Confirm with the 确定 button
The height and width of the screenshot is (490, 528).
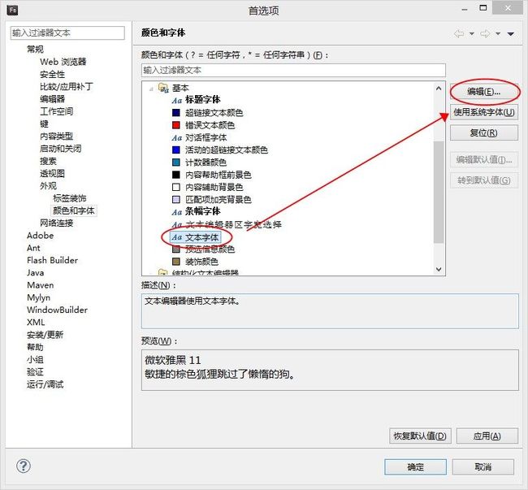(416, 466)
